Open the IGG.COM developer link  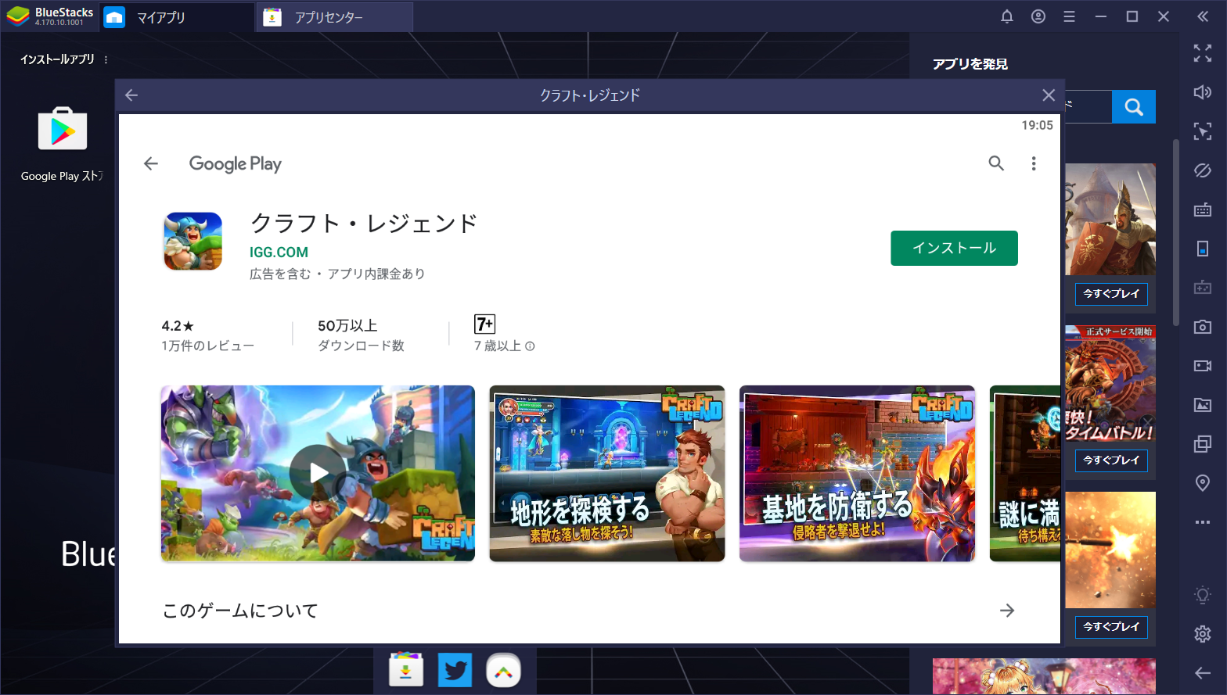point(279,253)
